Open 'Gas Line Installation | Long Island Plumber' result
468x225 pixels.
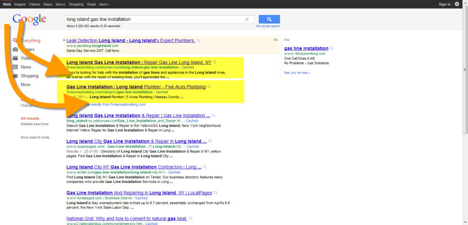click(x=136, y=87)
